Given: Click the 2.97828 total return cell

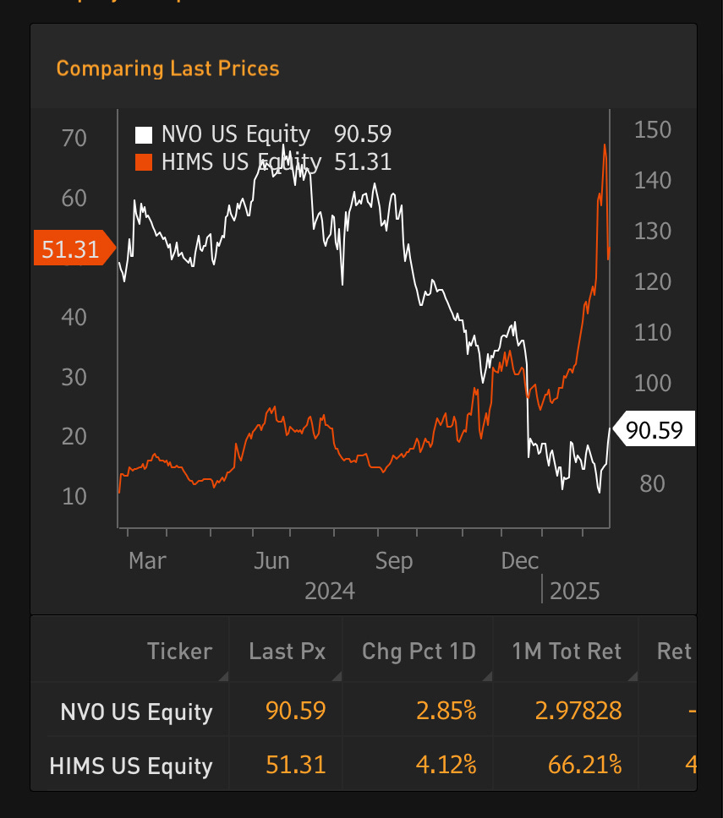Looking at the screenshot, I should (578, 711).
